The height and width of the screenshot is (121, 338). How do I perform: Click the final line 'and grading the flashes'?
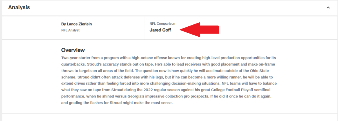pyautogui.click(x=117, y=103)
